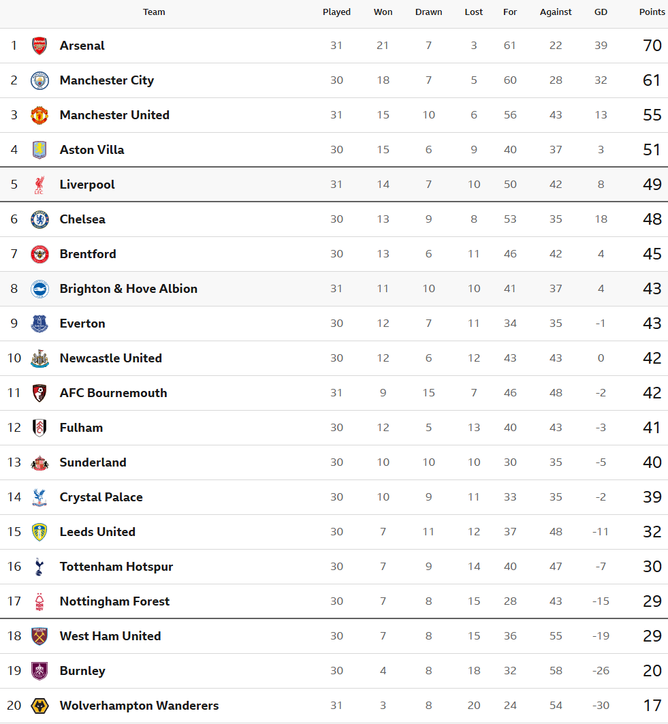Click the Wolverhampton Wanderers wolf badge

point(39,706)
